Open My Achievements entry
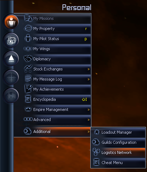 click(57, 89)
